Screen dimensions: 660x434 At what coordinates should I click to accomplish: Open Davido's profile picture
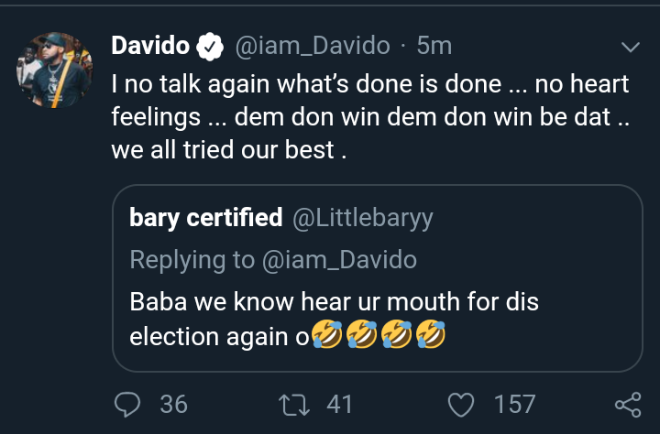[x=56, y=71]
